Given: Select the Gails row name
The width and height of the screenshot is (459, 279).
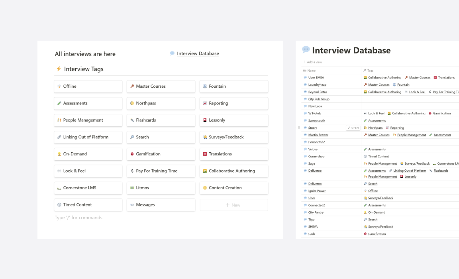Looking at the screenshot, I should (312, 234).
